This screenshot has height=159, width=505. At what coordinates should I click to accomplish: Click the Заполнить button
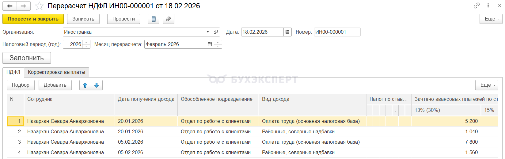tap(27, 58)
